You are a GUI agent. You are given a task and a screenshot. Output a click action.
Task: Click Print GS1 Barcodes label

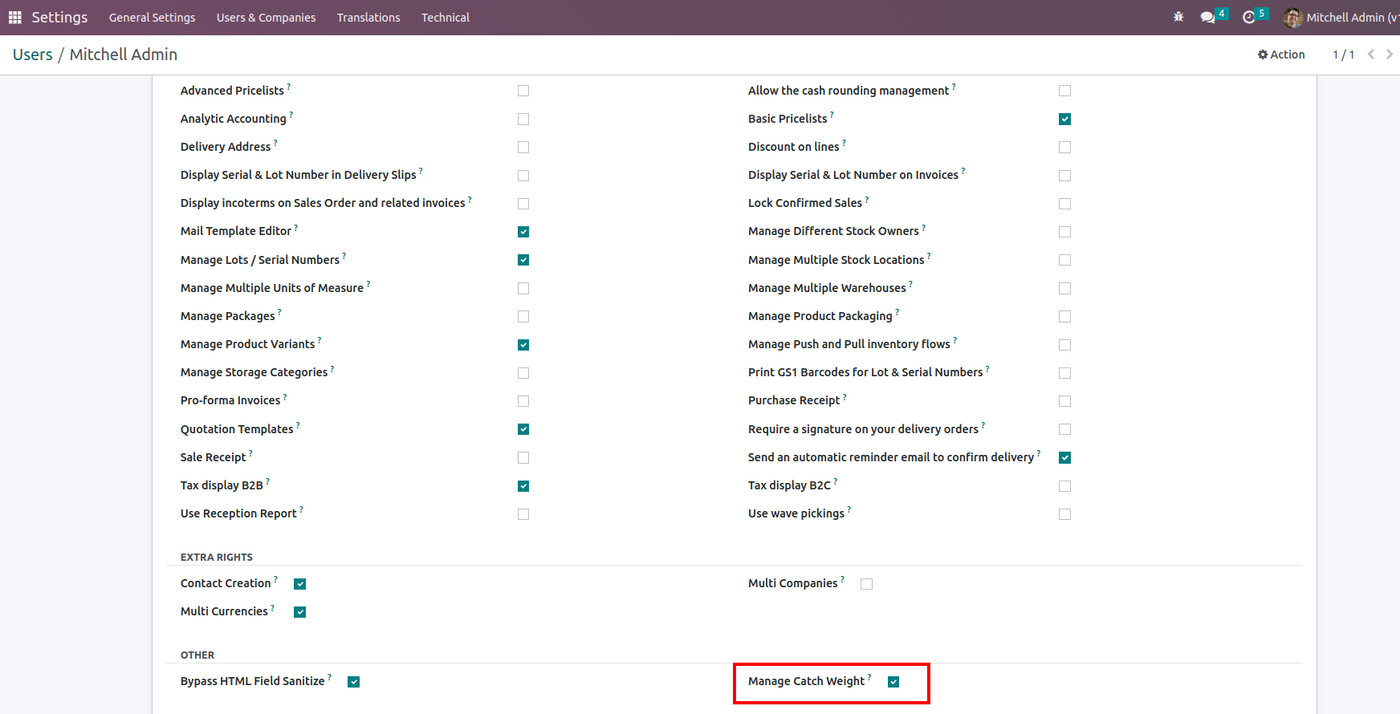point(865,372)
